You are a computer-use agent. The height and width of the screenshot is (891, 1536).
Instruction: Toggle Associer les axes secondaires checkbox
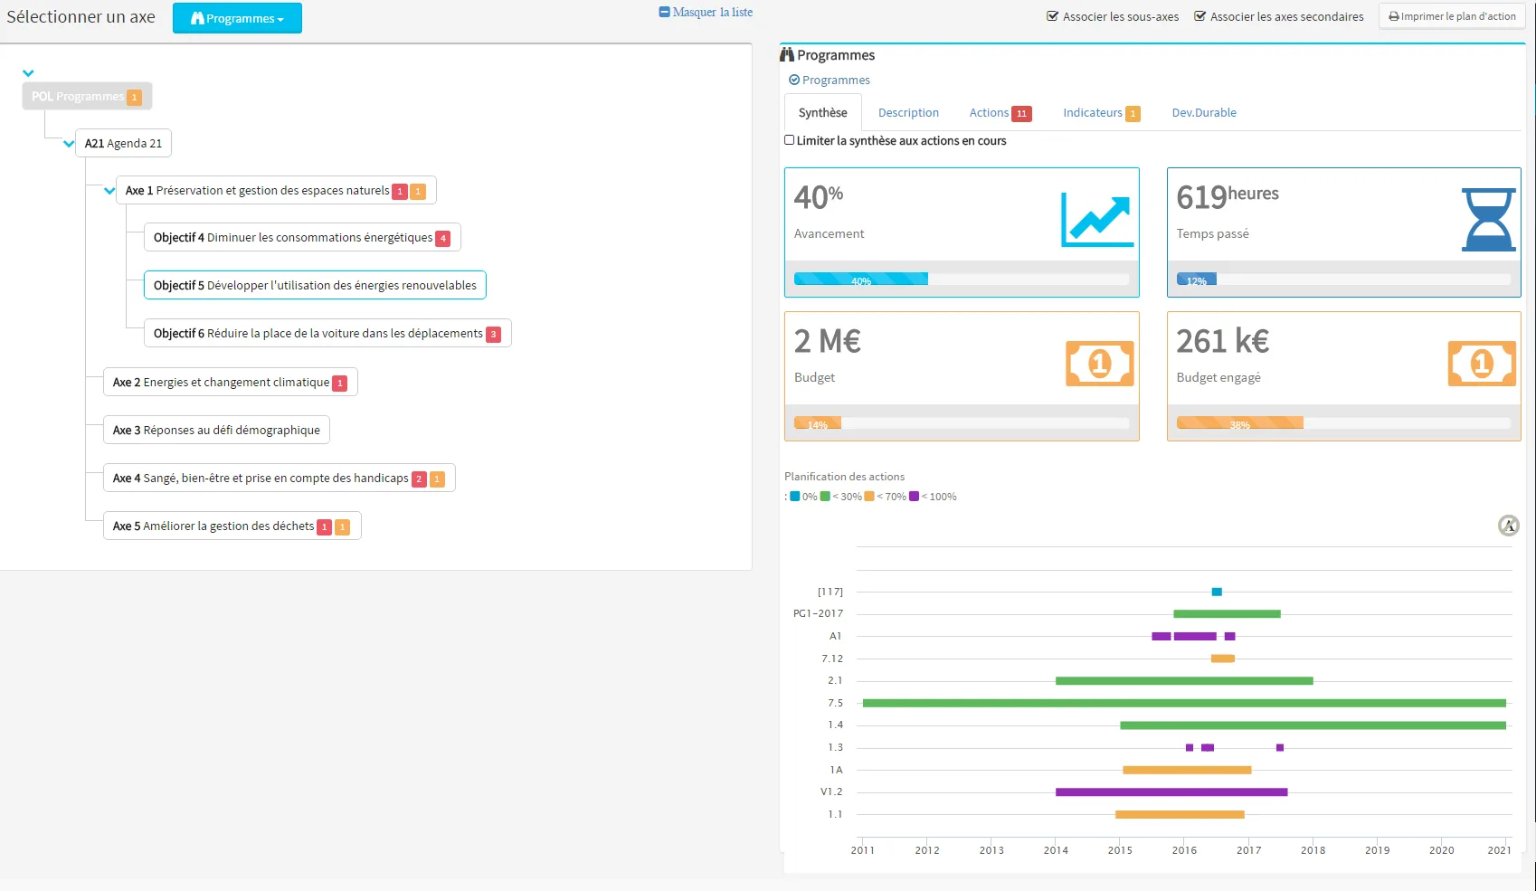(x=1200, y=16)
